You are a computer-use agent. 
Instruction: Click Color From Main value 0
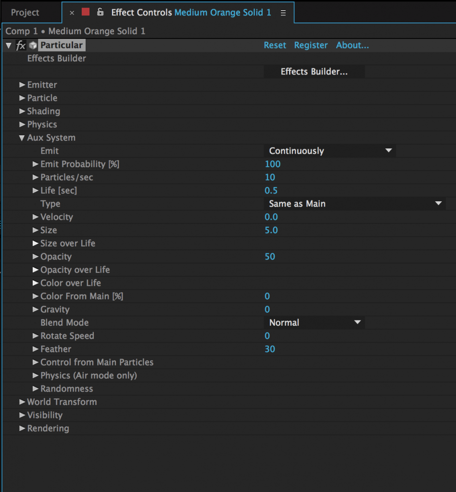[267, 296]
